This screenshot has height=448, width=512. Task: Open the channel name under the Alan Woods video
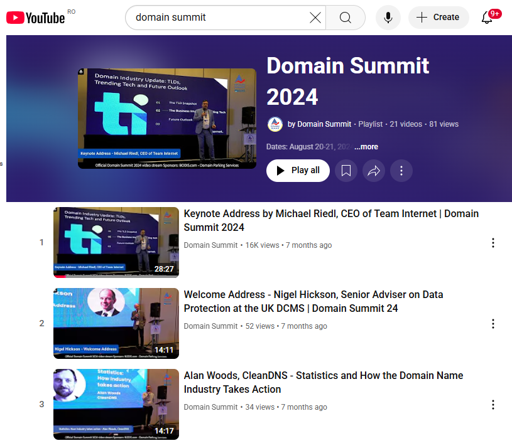pos(210,407)
